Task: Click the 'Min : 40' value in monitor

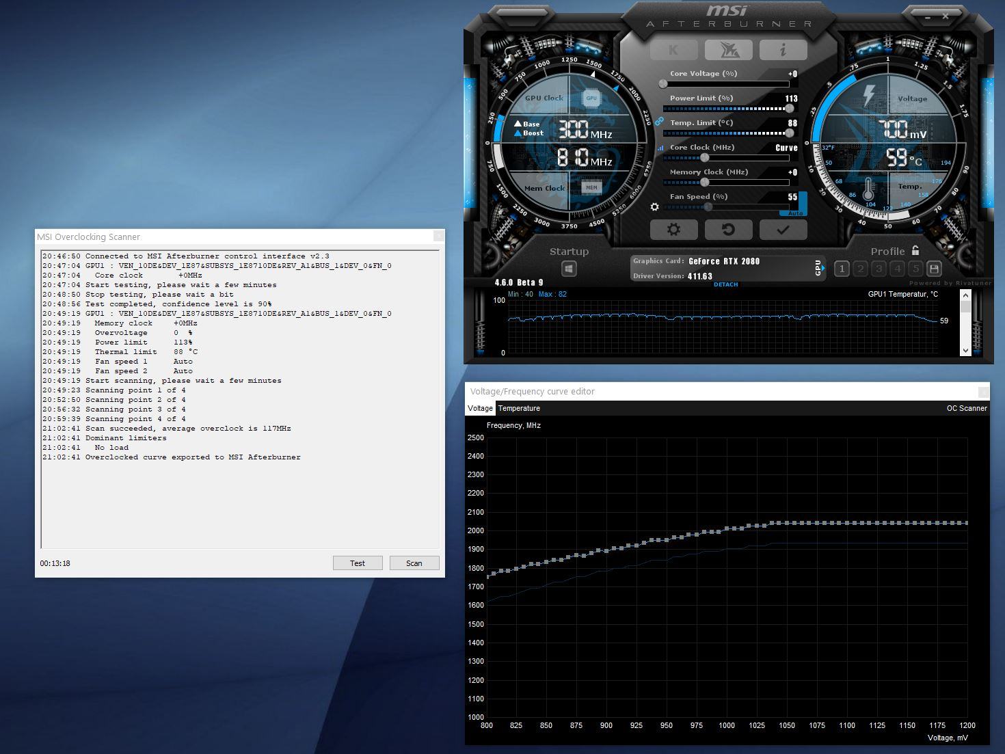Action: point(520,295)
